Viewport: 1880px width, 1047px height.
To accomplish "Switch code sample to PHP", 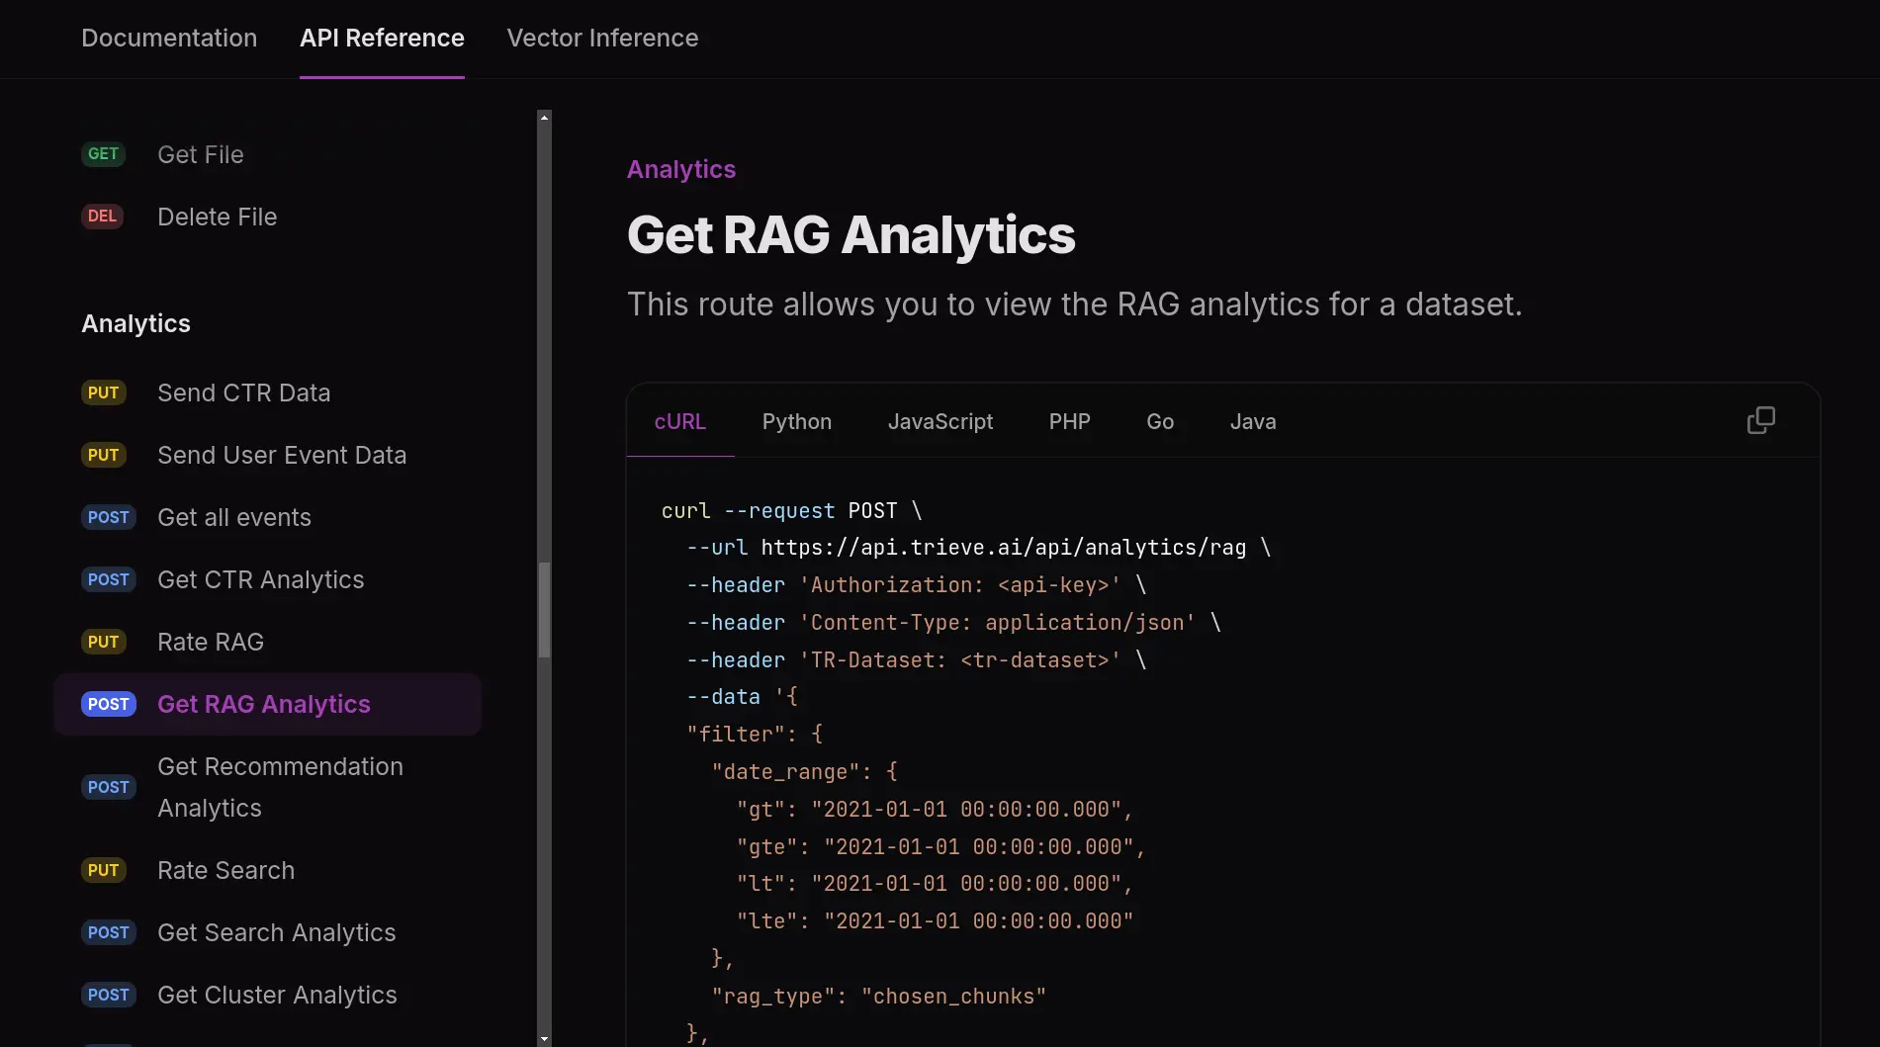I will pyautogui.click(x=1070, y=421).
